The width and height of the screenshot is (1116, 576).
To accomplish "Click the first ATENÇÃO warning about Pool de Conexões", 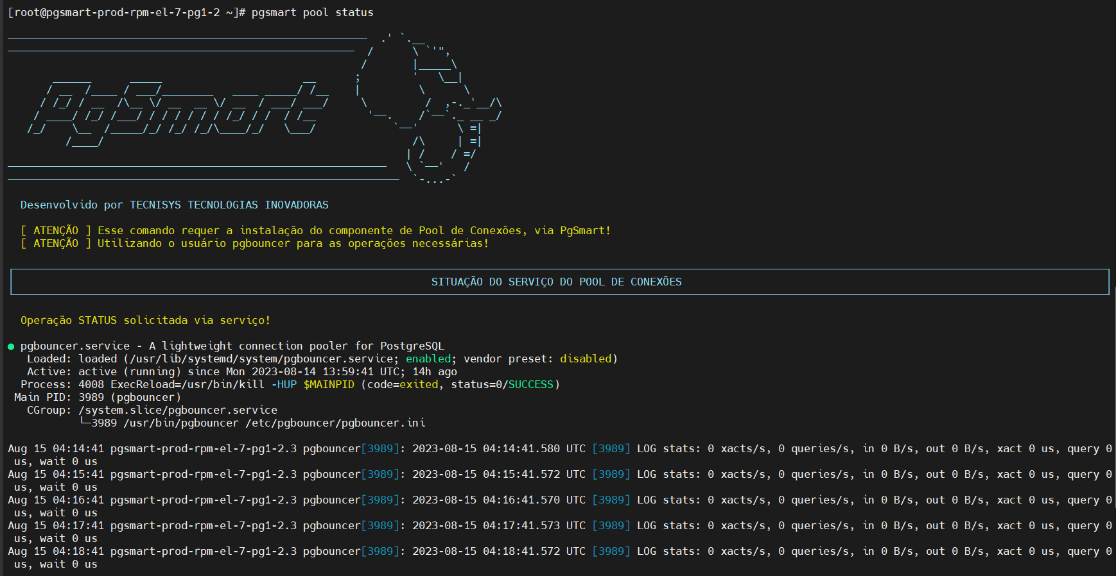I will [315, 230].
